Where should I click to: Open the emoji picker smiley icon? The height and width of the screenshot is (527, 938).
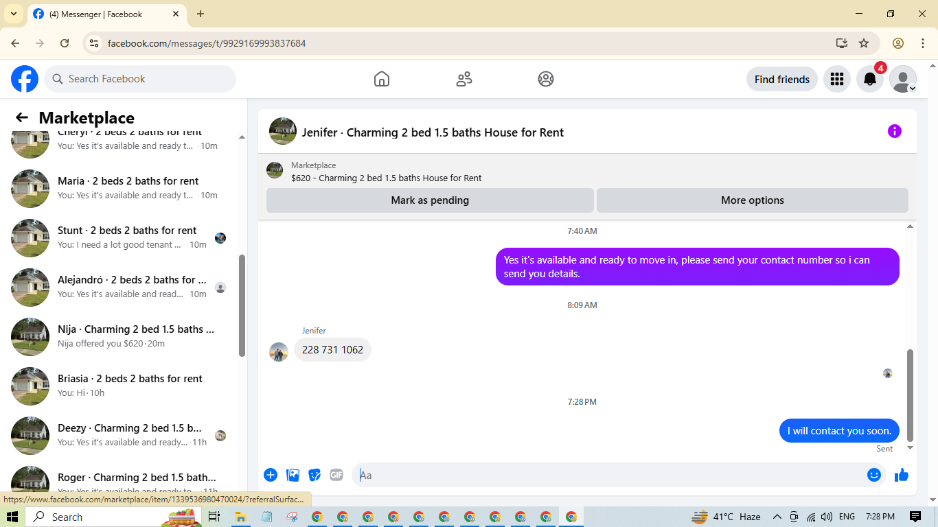tap(873, 475)
